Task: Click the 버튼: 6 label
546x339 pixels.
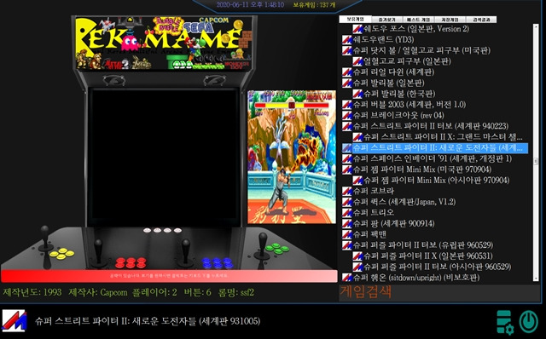Action: pos(197,292)
